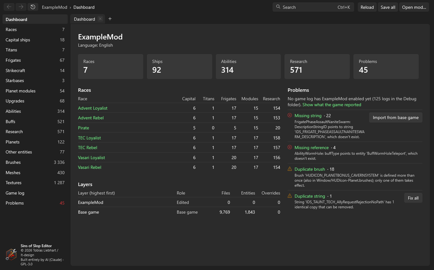The width and height of the screenshot is (434, 270).
Task: Click the Abilities summary card
Action: (248, 66)
